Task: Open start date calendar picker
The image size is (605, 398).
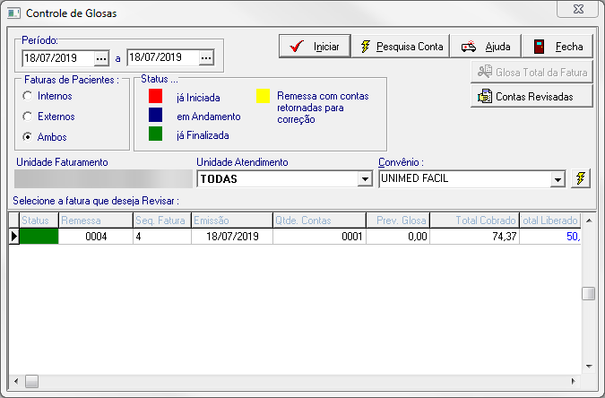Action: [101, 58]
